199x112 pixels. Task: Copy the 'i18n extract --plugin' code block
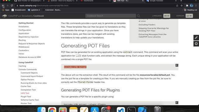(x=177, y=103)
